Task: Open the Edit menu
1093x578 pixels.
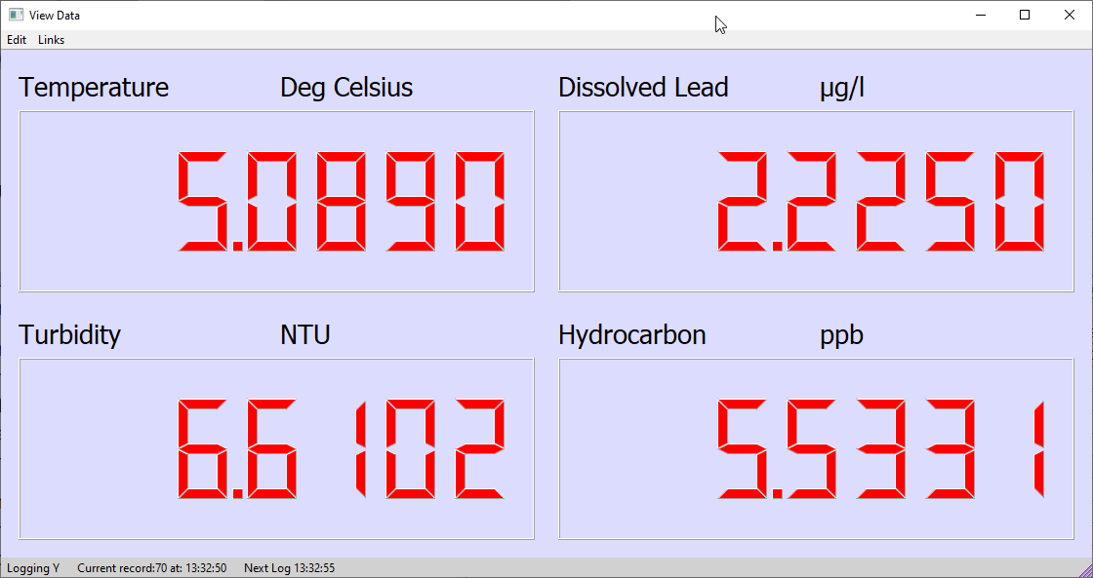Action: pyautogui.click(x=17, y=40)
